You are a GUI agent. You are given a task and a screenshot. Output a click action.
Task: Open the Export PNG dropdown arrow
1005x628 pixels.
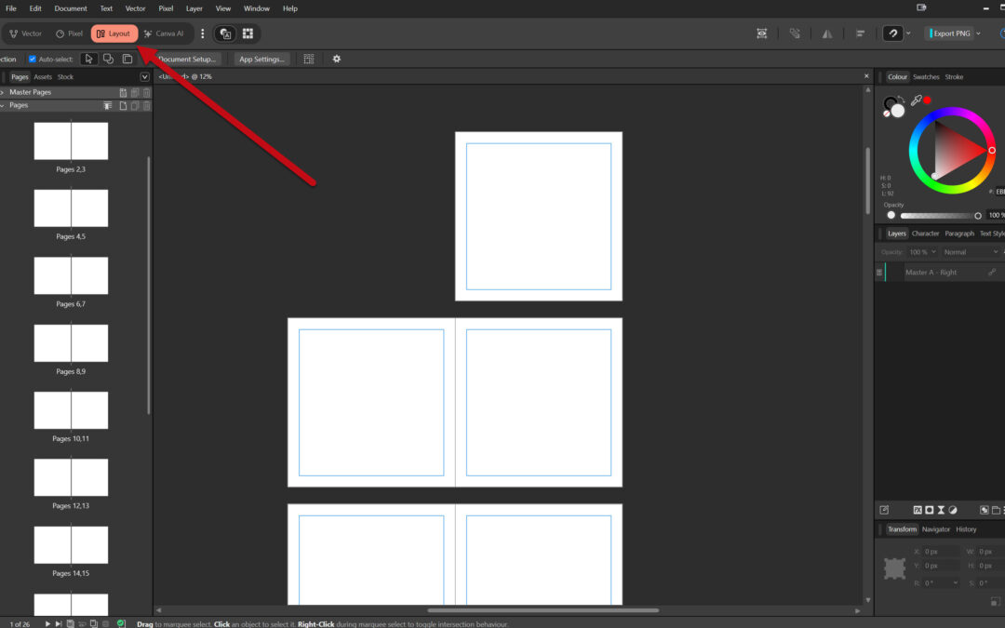point(978,33)
